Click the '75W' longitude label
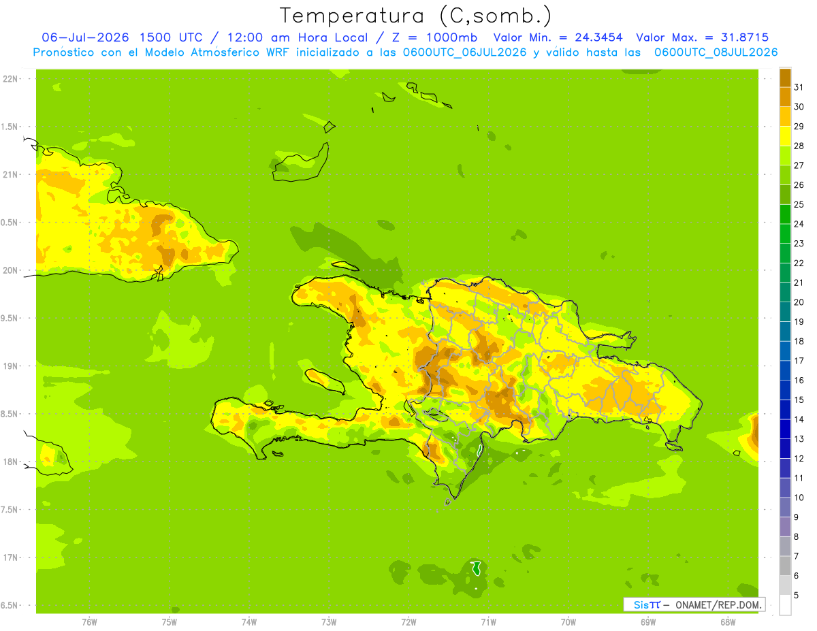 (169, 622)
